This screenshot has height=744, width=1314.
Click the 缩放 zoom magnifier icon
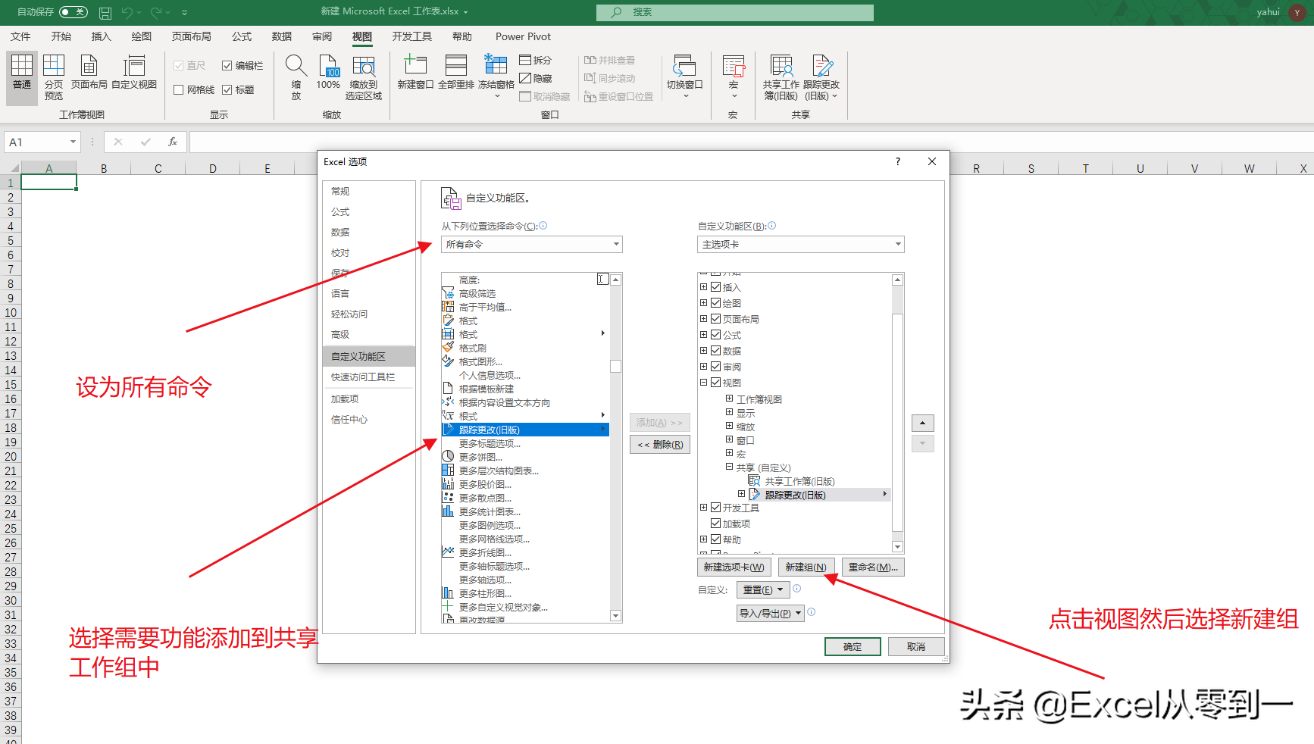pos(296,77)
